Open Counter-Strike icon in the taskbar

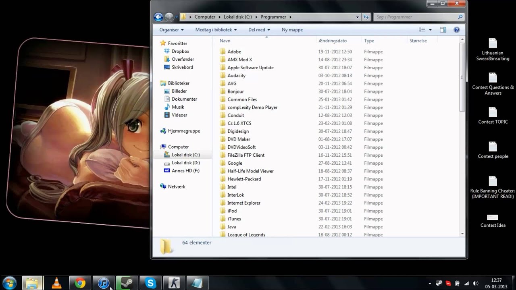click(x=174, y=283)
